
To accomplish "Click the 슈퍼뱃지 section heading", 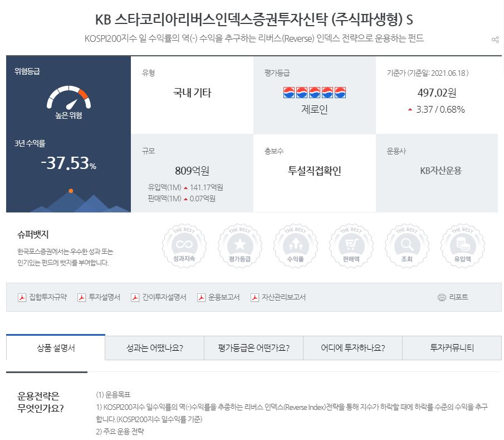I will coord(33,234).
